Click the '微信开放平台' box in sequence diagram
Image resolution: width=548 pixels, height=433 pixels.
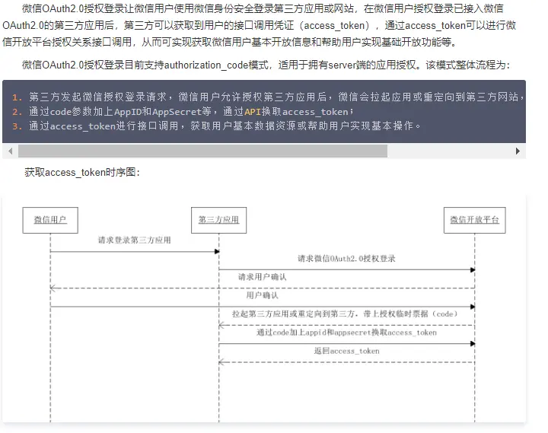click(475, 220)
